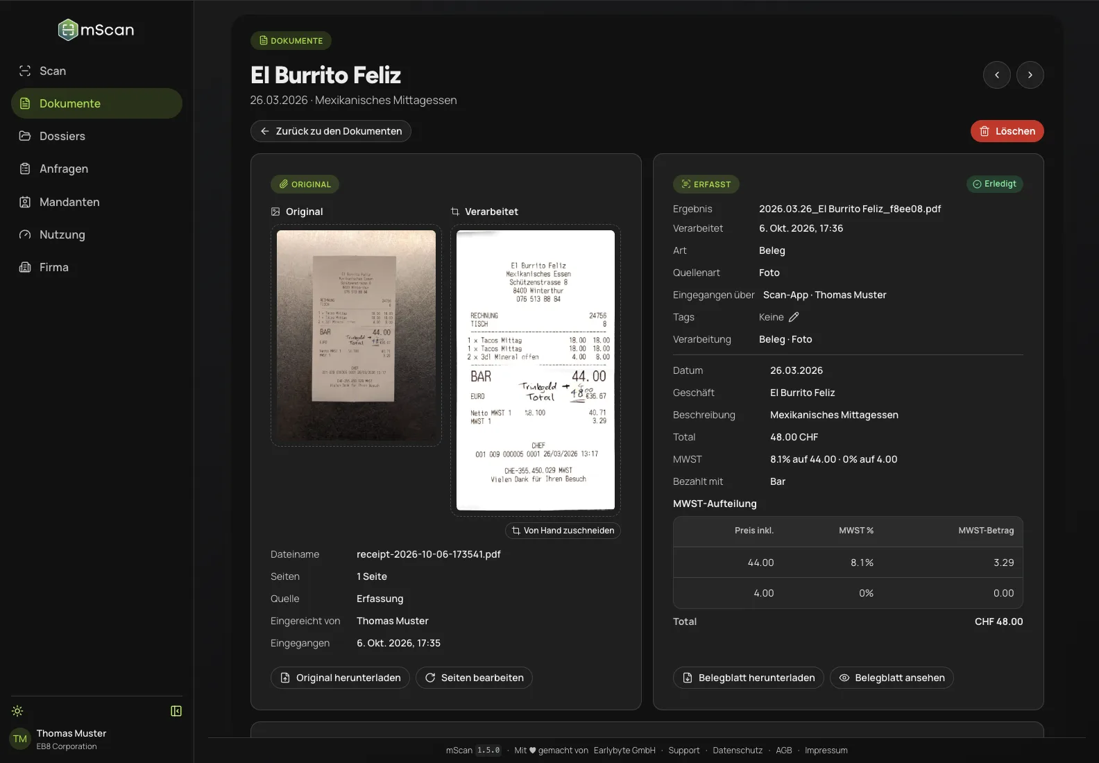This screenshot has width=1099, height=763.
Task: Click the version label 1.5.0
Action: (488, 751)
